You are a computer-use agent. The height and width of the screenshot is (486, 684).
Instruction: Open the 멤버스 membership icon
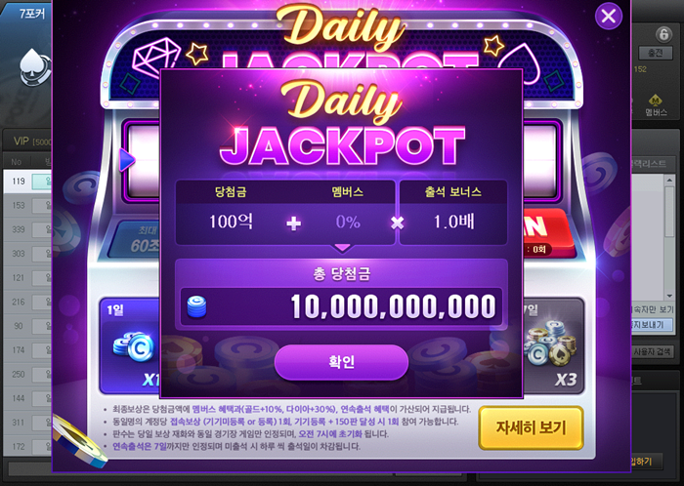(656, 105)
